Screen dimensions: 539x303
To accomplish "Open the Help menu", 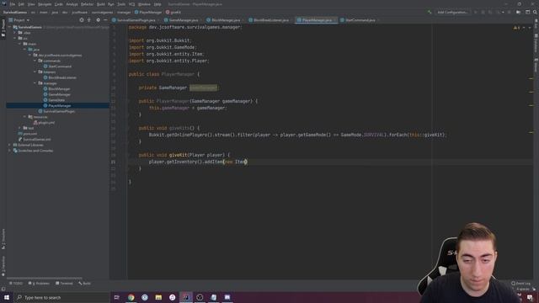I will pyautogui.click(x=157, y=4).
